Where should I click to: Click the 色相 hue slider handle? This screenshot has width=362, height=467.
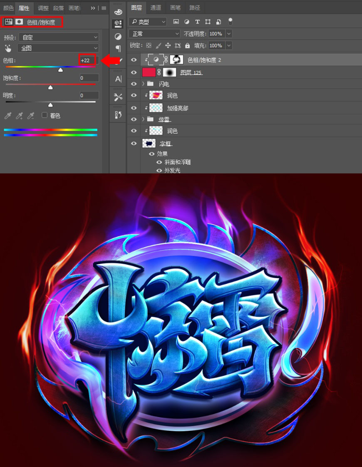60,70
